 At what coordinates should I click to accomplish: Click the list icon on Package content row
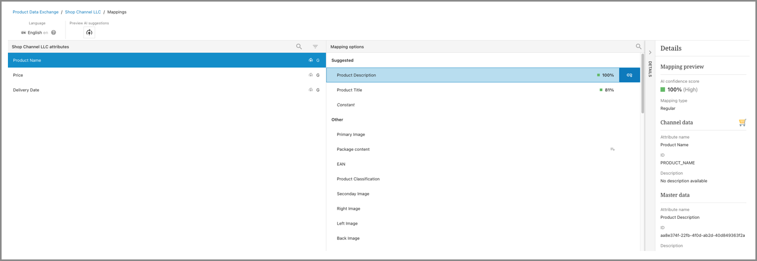[x=612, y=150]
